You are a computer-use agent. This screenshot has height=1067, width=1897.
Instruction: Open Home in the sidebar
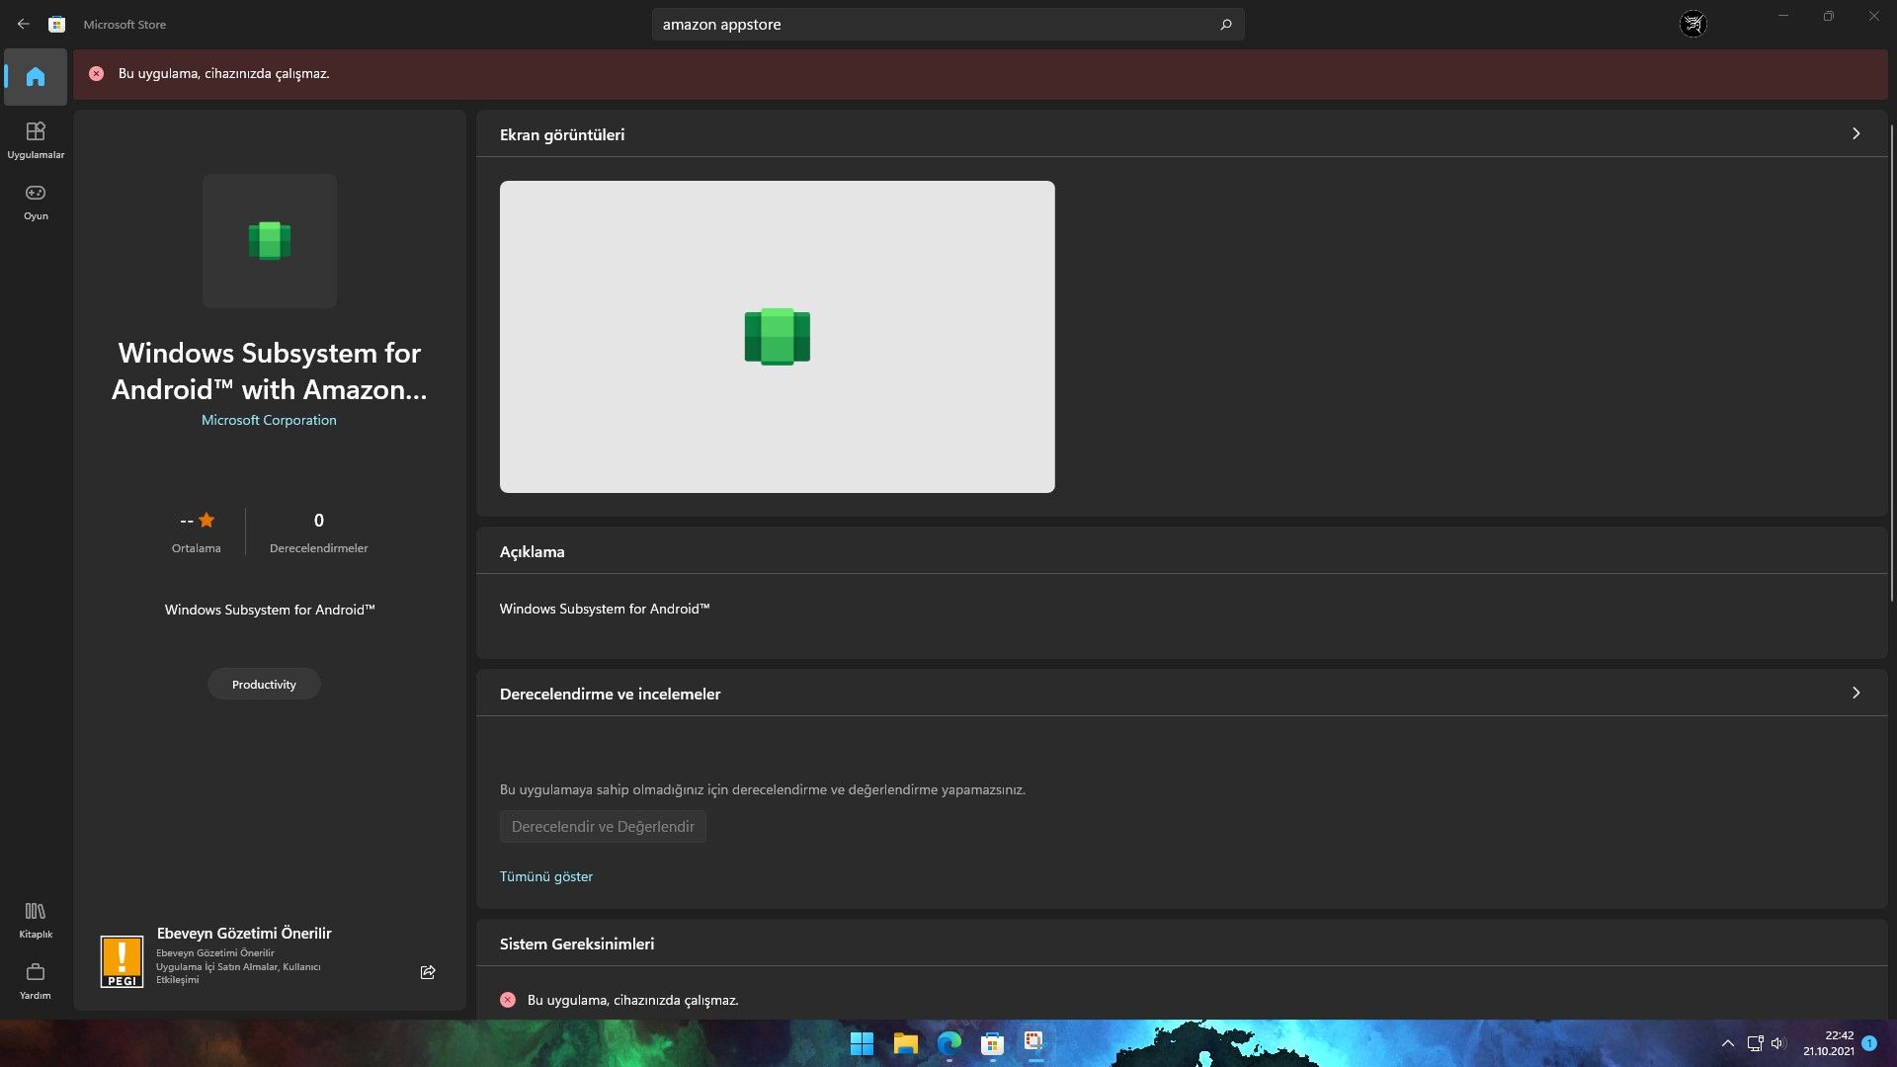pyautogui.click(x=36, y=77)
